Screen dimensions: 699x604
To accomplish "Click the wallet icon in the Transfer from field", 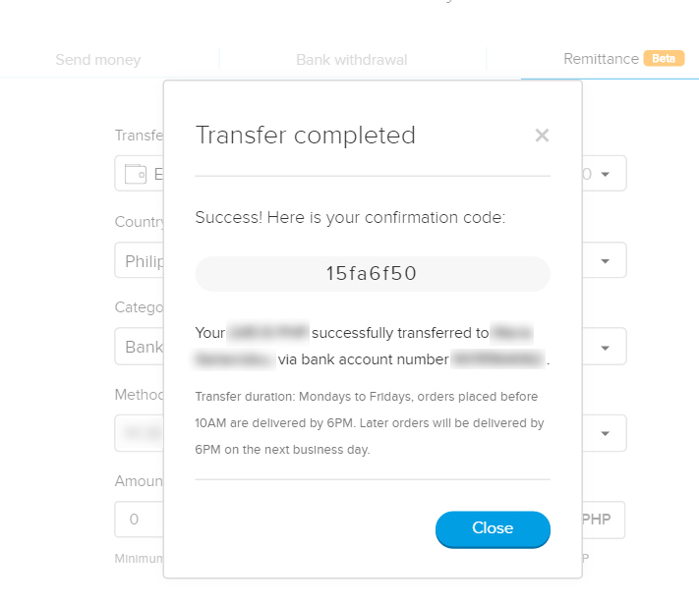I will (136, 174).
